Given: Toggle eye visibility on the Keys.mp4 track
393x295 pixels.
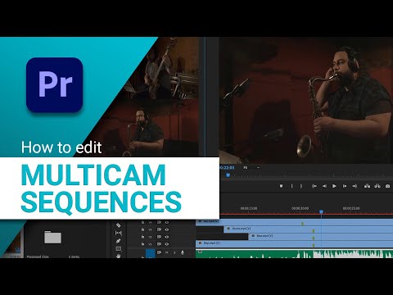Looking at the screenshot, I should point(167,244).
